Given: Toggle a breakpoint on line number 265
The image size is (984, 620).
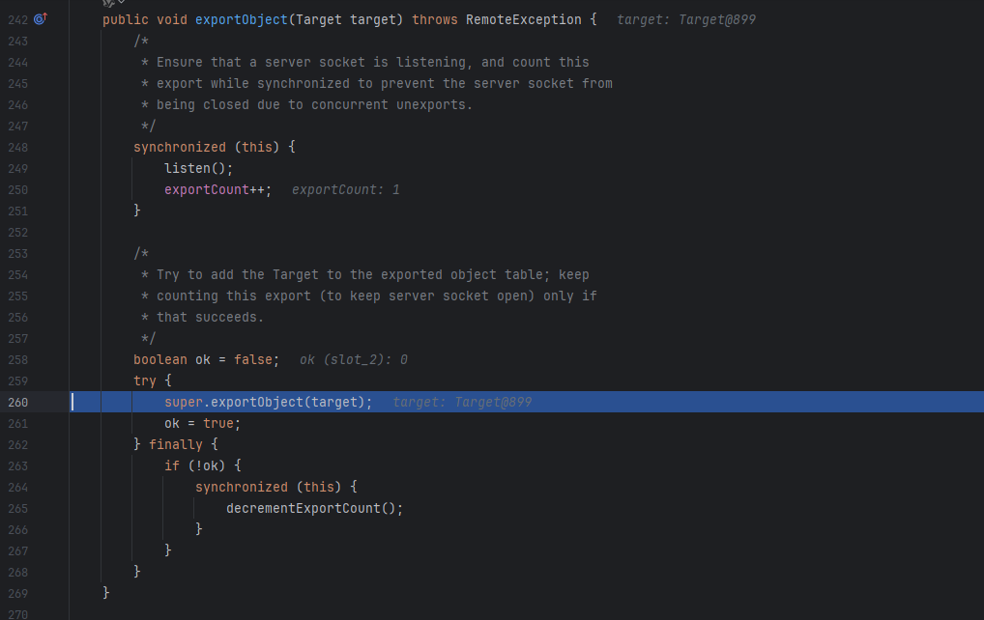Looking at the screenshot, I should (17, 508).
